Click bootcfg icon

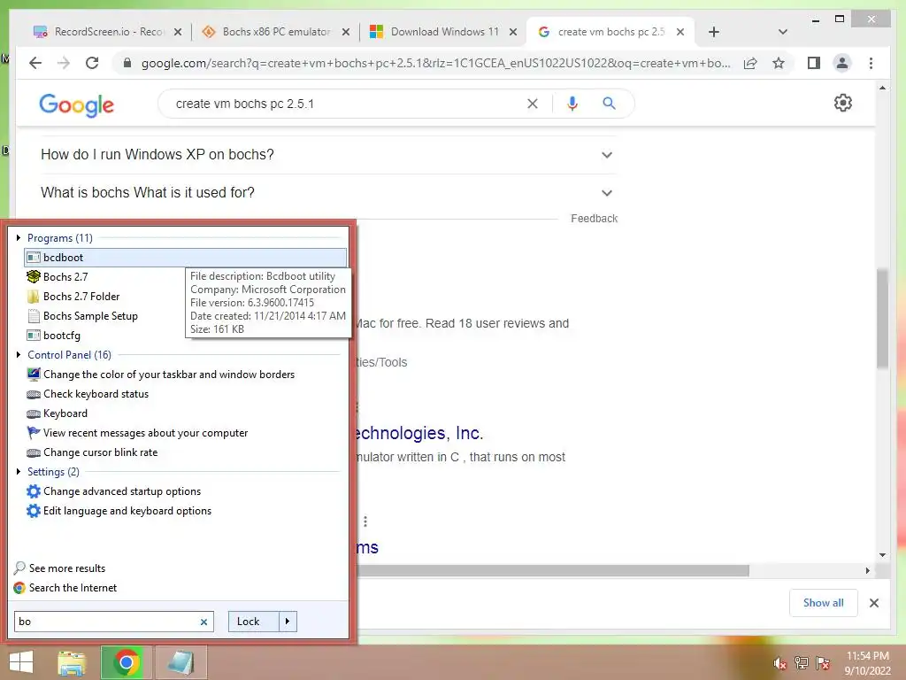[x=34, y=336]
